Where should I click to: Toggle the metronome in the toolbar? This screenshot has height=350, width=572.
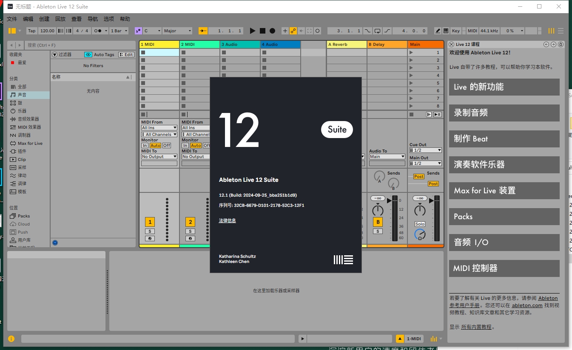(x=101, y=31)
